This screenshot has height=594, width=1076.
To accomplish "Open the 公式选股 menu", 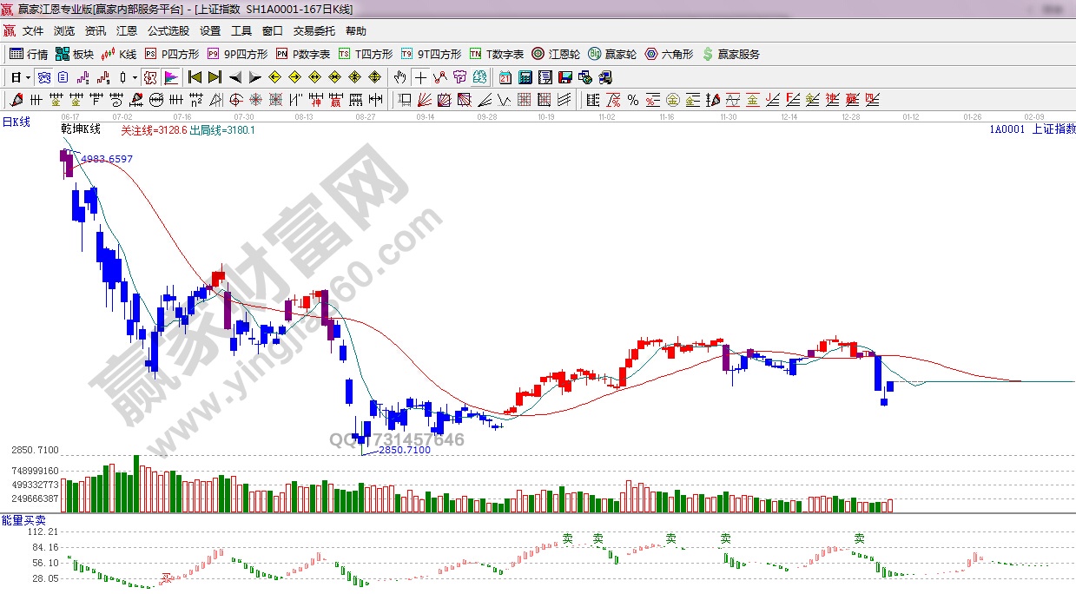I will (x=168, y=31).
